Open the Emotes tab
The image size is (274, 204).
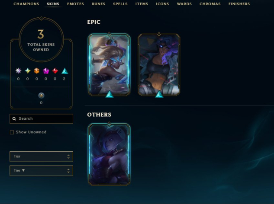click(75, 4)
